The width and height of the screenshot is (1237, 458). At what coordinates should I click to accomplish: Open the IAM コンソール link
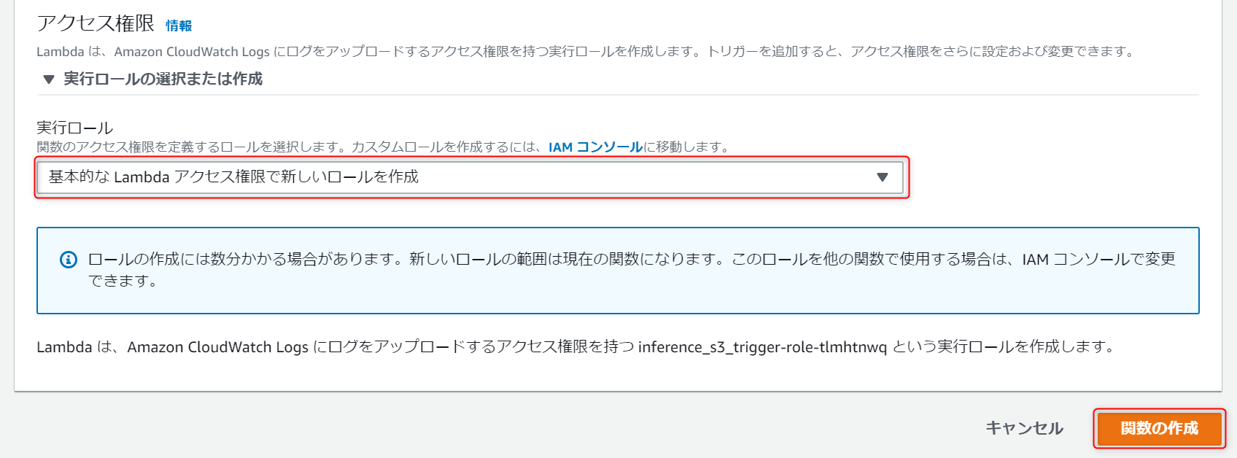(x=595, y=147)
